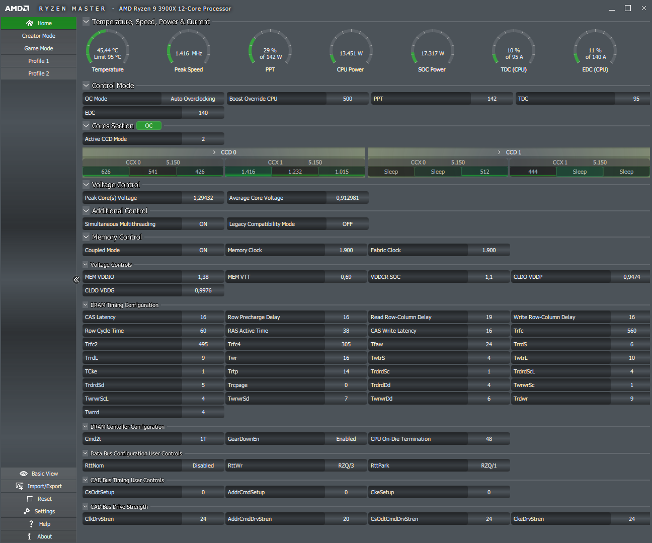
Task: Click the Basic View eye icon
Action: pyautogui.click(x=24, y=474)
